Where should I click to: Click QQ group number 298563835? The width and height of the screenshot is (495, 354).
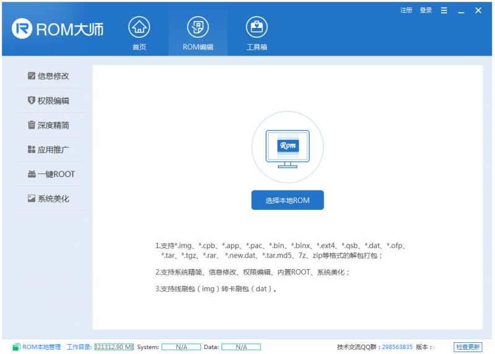coord(397,347)
